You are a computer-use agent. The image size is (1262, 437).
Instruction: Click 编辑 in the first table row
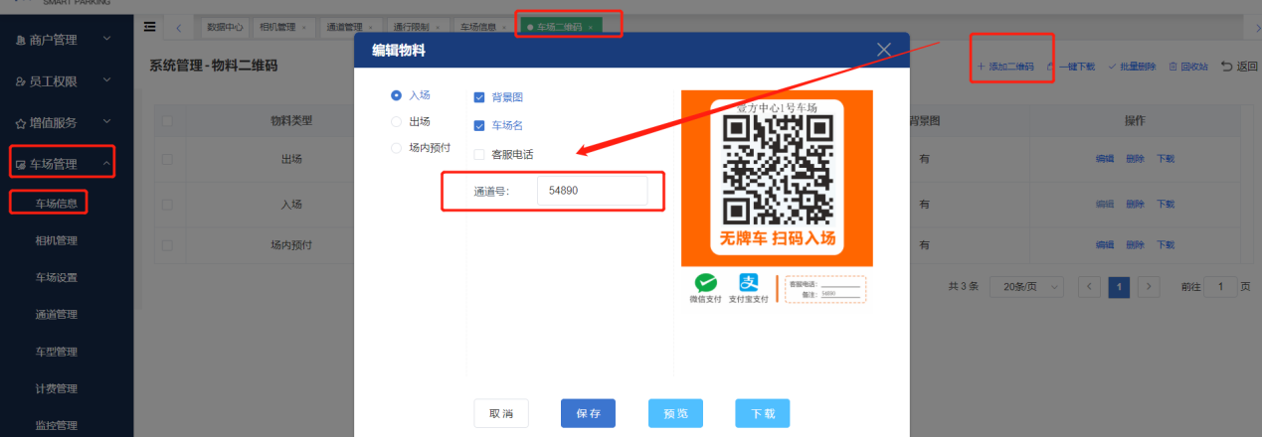tap(1105, 159)
